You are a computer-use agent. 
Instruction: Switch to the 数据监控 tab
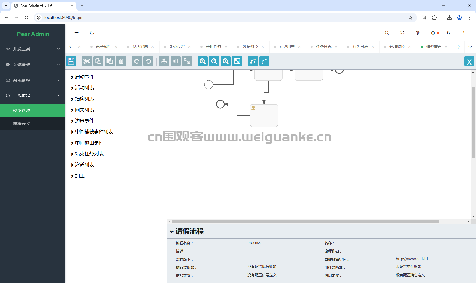250,47
